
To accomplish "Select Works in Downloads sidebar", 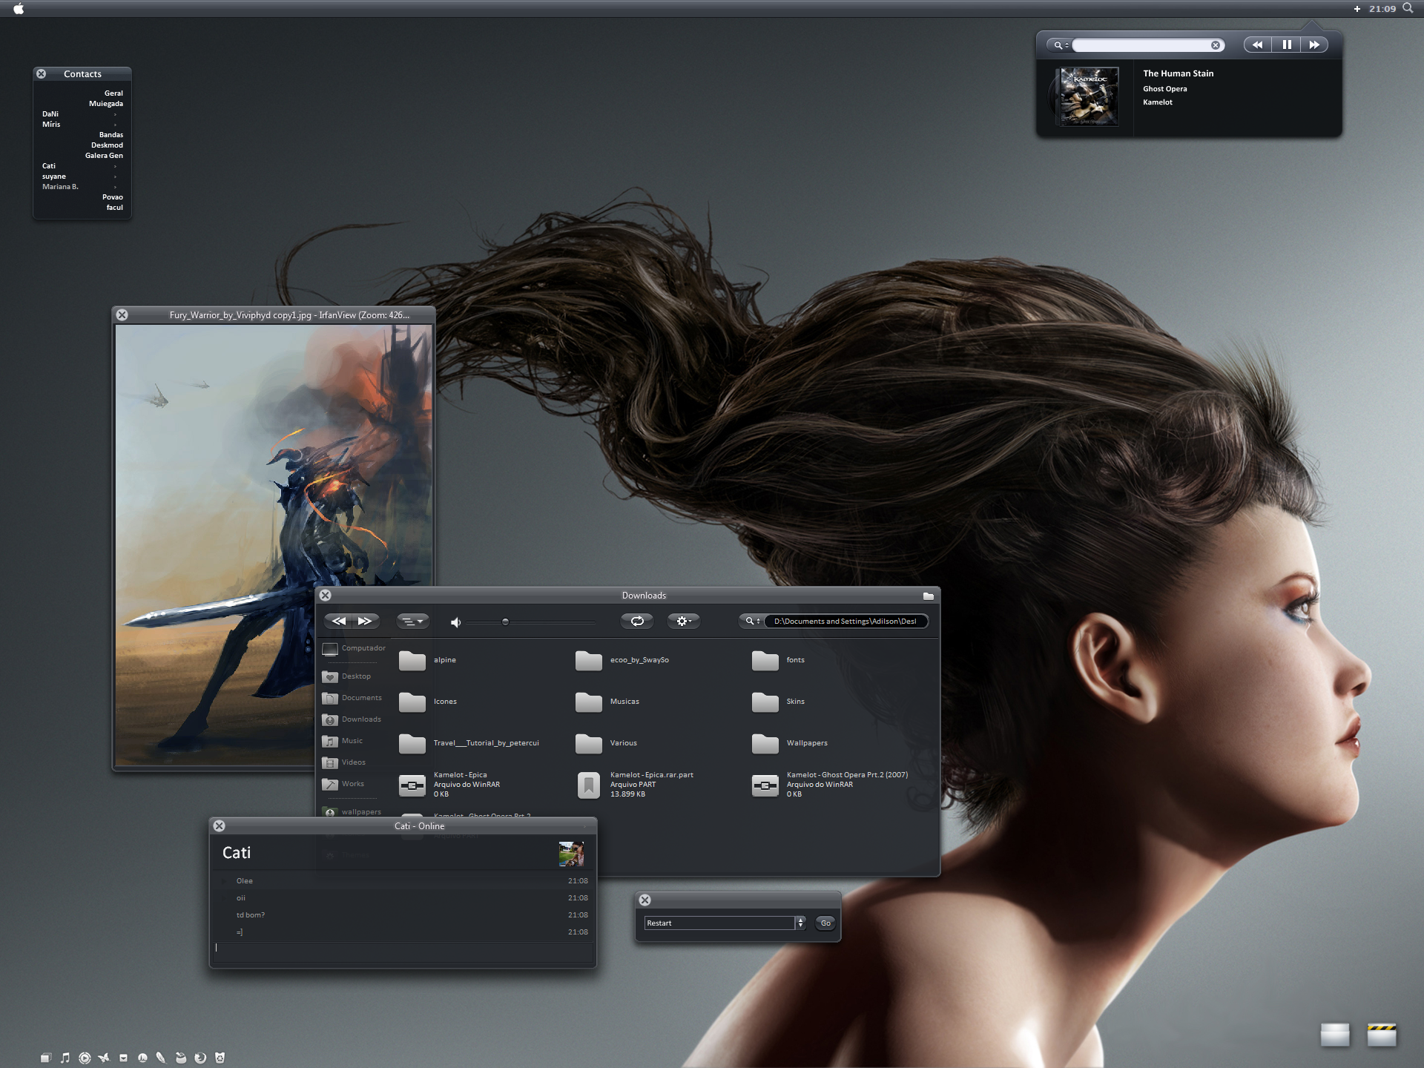I will (x=343, y=784).
